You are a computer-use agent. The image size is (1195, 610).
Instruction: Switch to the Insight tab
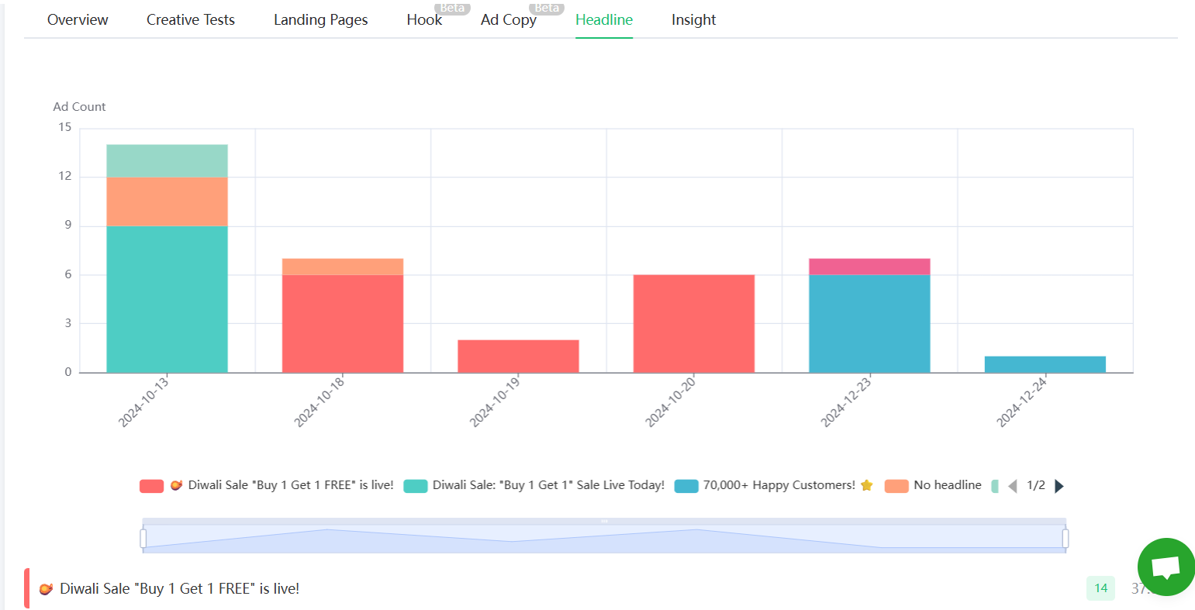pos(694,19)
